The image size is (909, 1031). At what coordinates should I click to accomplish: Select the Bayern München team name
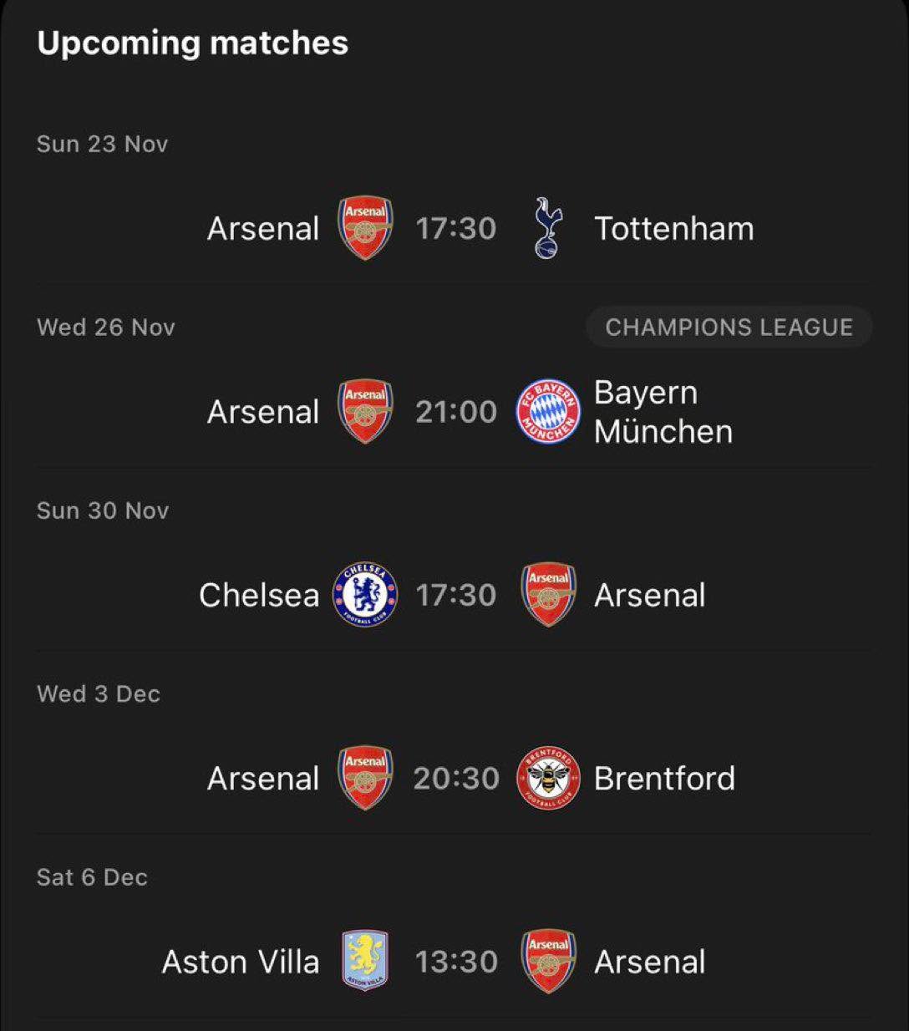click(x=663, y=412)
